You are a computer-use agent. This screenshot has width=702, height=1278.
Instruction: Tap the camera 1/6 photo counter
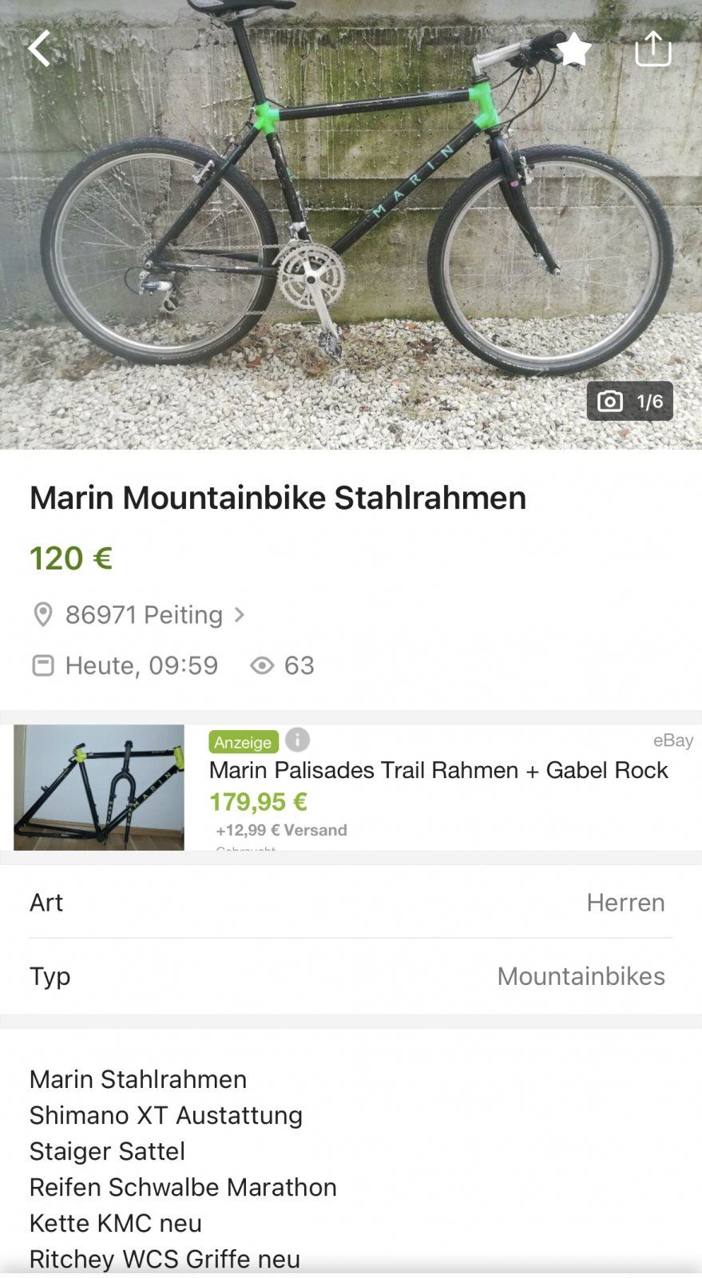click(629, 401)
